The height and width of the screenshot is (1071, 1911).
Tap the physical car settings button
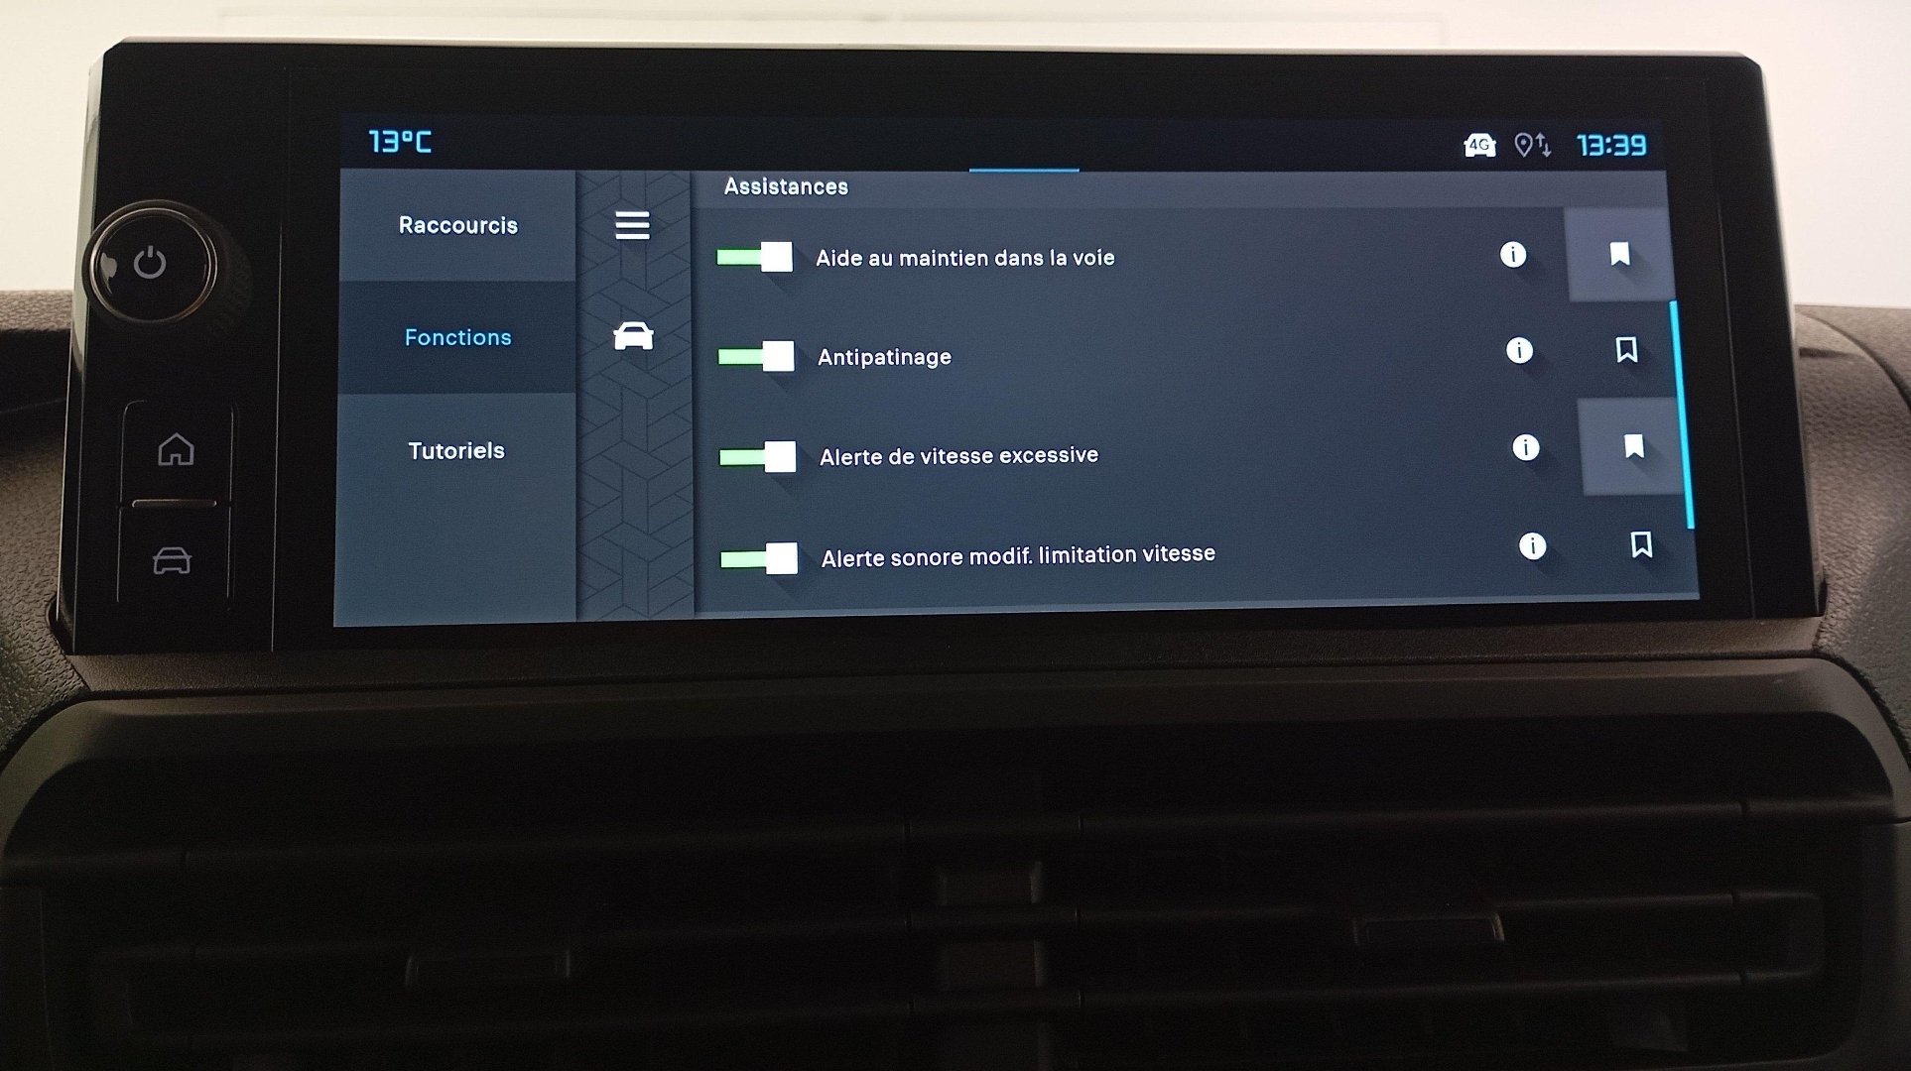point(173,561)
